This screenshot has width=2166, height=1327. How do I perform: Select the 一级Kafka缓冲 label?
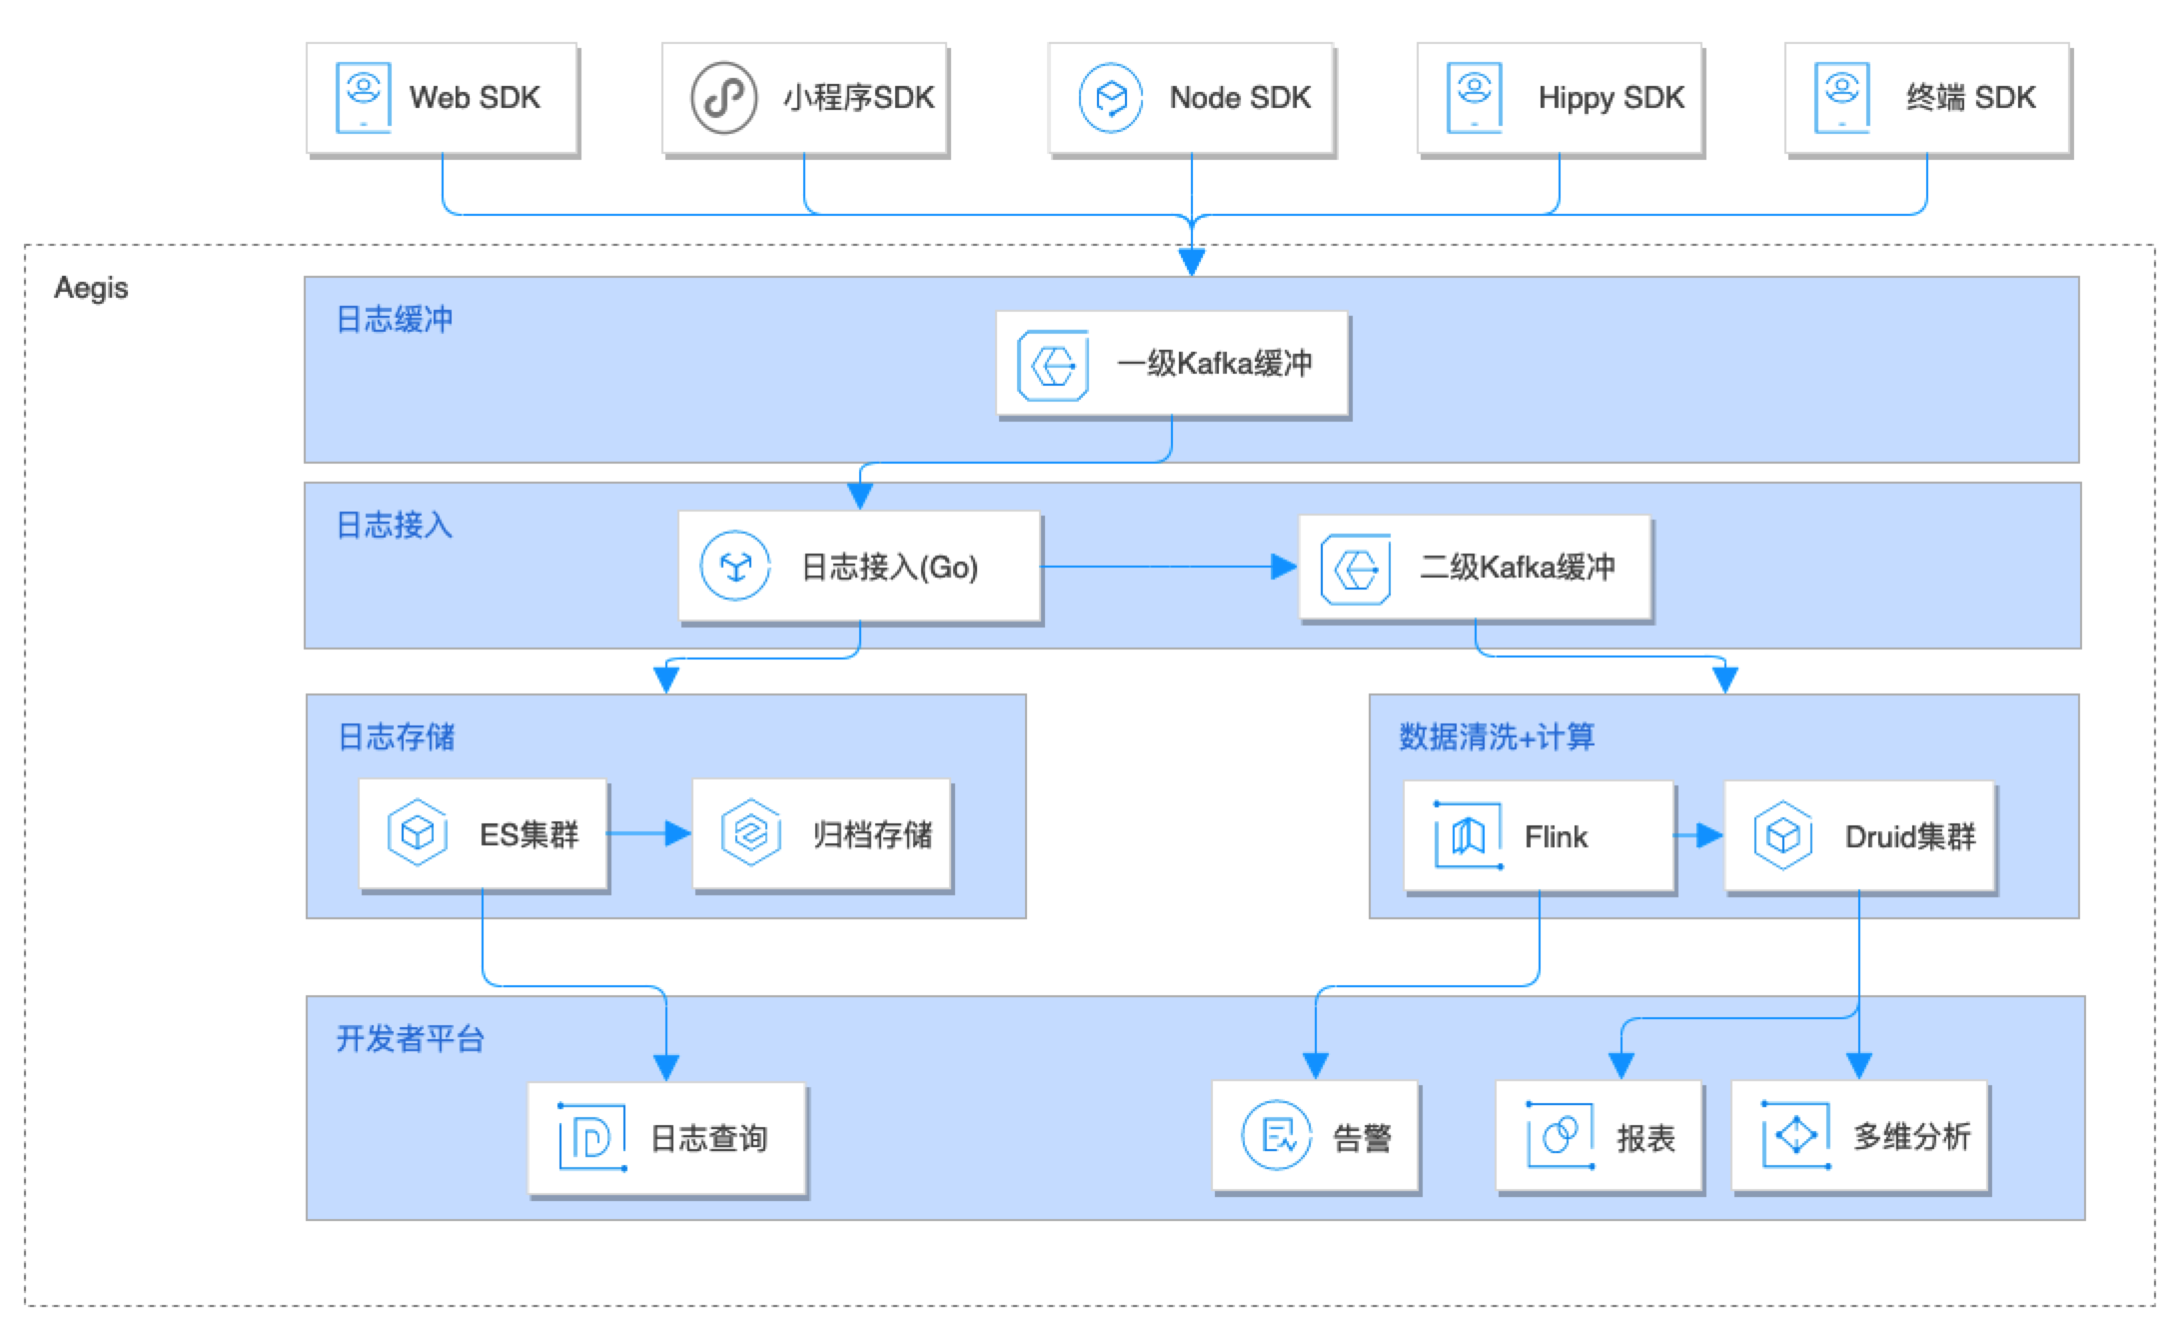coord(1214,364)
